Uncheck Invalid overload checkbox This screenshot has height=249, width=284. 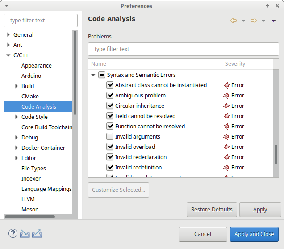(110, 147)
